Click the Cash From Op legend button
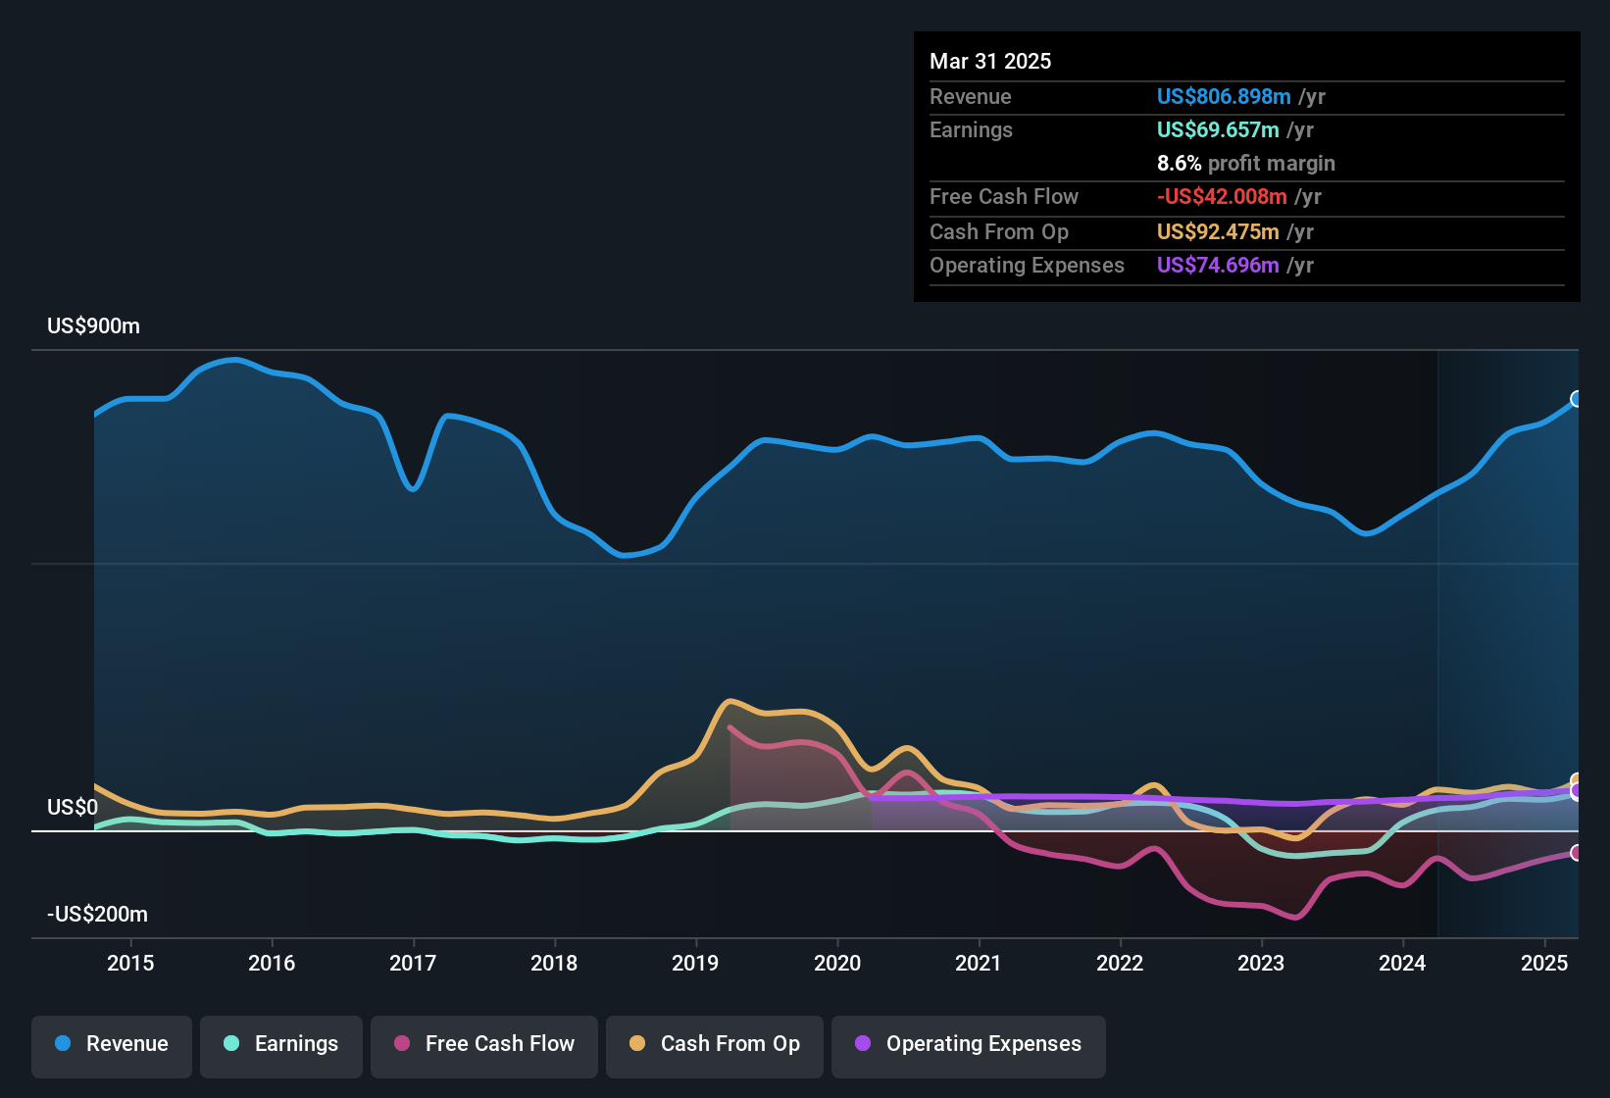This screenshot has height=1098, width=1610. pyautogui.click(x=714, y=1044)
